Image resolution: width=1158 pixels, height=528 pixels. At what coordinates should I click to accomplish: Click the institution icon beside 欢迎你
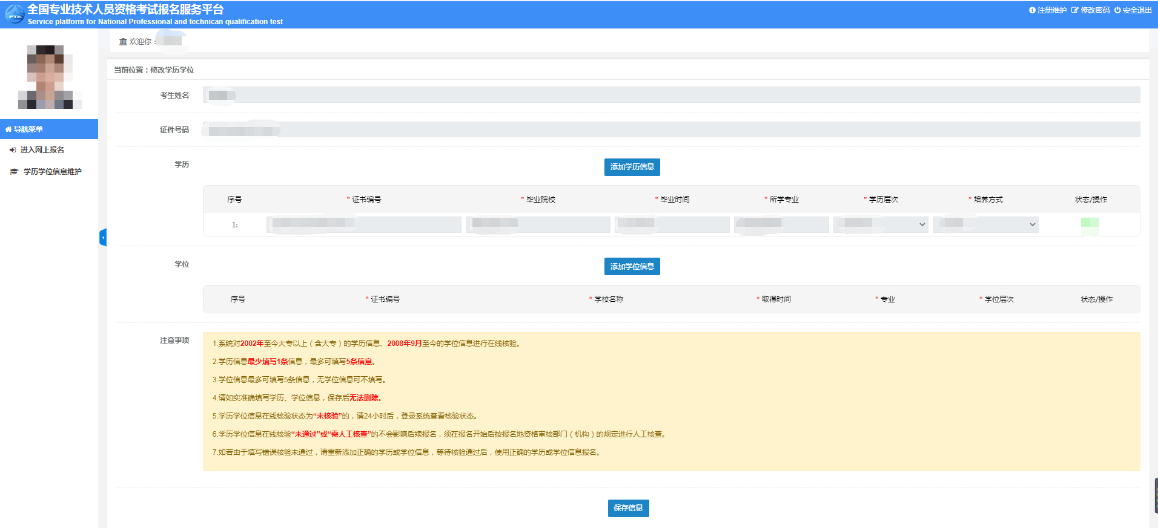(x=123, y=42)
